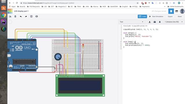Toggle the Code editor panel

(142, 16)
